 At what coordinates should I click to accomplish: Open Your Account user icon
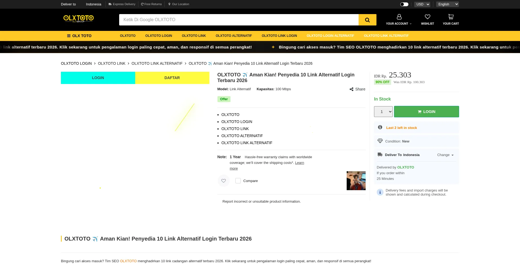[399, 17]
